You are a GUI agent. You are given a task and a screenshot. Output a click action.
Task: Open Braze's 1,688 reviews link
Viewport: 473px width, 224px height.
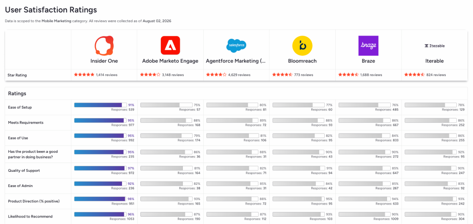coord(371,75)
